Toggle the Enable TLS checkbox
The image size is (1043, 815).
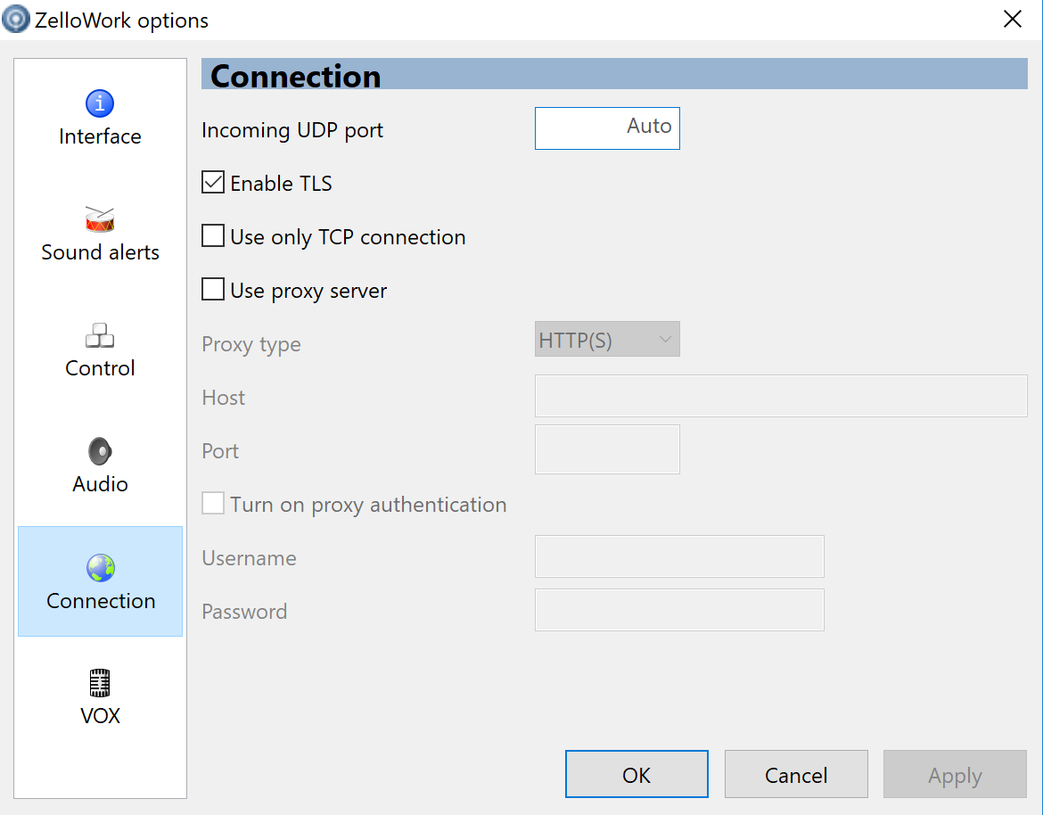click(213, 182)
